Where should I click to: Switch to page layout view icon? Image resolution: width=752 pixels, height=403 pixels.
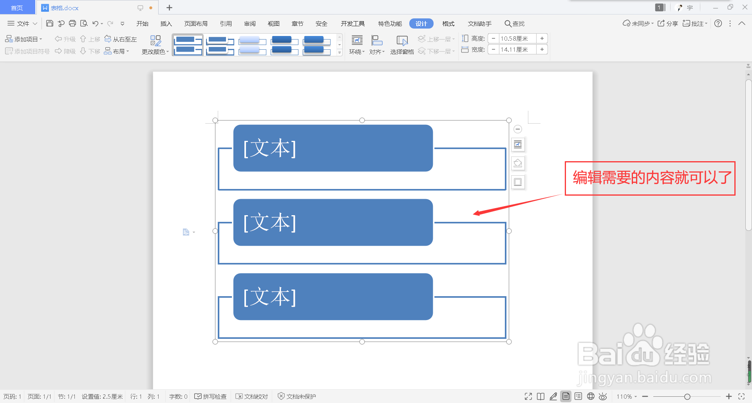[x=566, y=396]
